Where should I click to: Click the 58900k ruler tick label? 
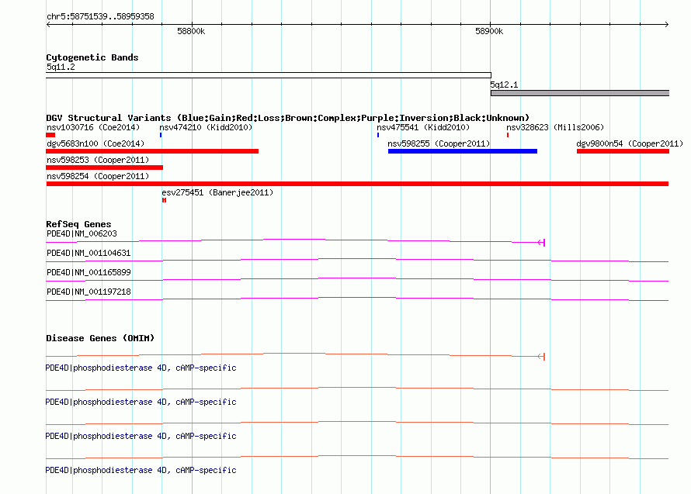coord(489,31)
